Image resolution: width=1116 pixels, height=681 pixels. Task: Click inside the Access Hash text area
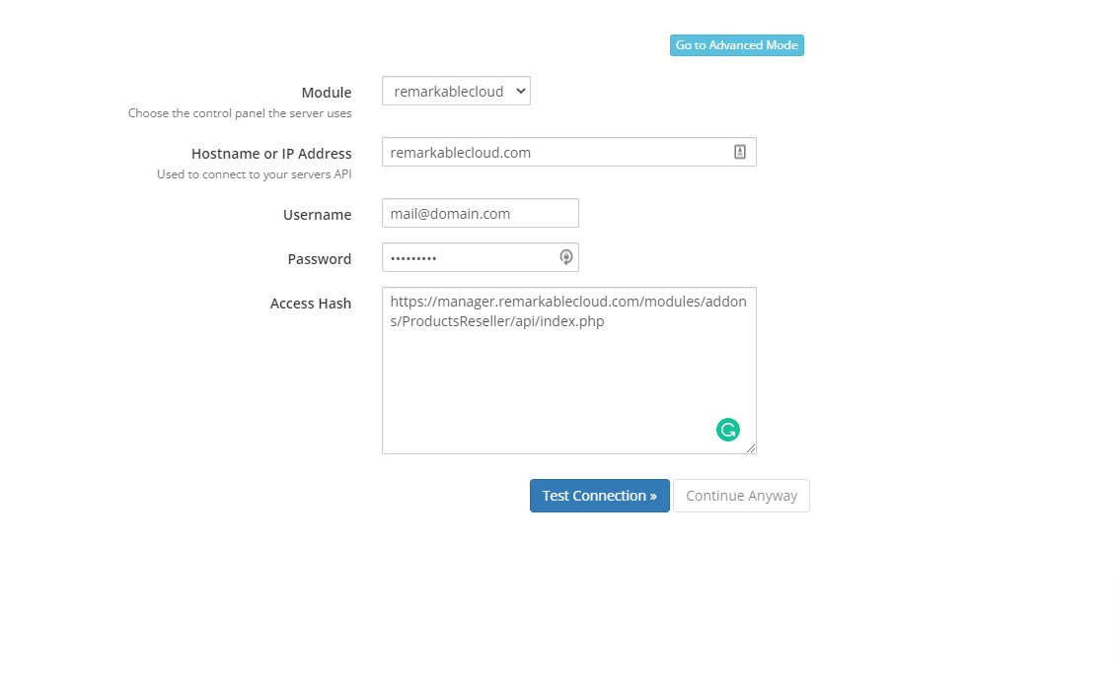[x=568, y=371]
